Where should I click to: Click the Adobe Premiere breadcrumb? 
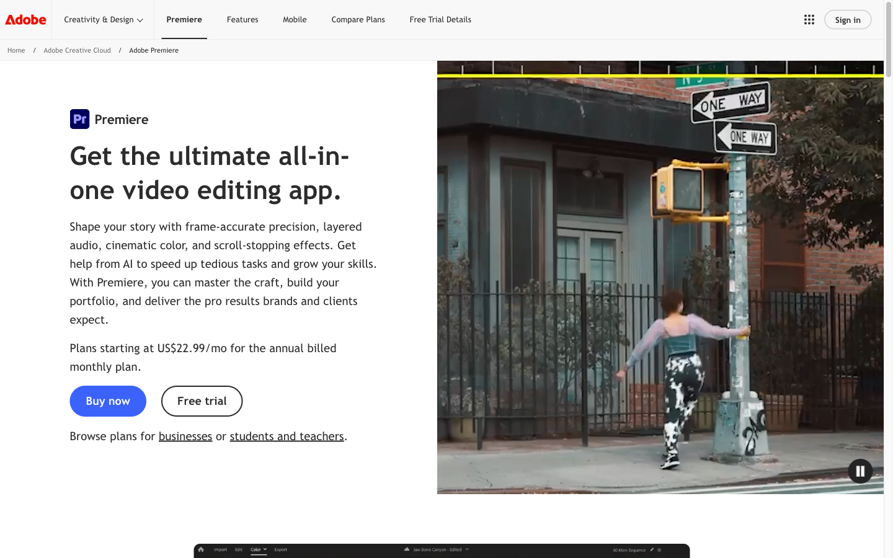[x=154, y=50]
